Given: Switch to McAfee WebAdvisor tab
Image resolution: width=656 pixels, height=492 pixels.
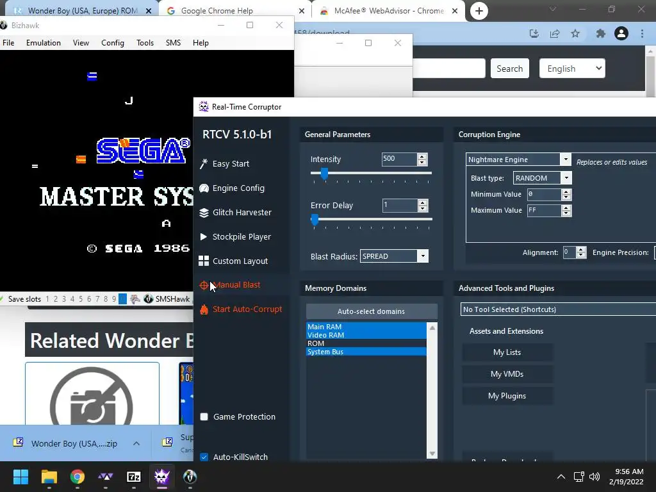Looking at the screenshot, I should click(x=387, y=11).
